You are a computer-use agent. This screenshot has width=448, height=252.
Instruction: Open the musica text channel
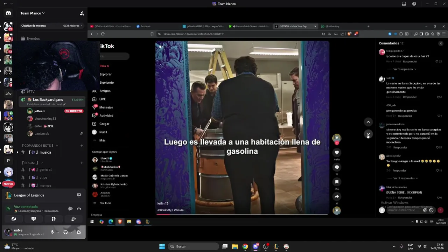coord(45,152)
